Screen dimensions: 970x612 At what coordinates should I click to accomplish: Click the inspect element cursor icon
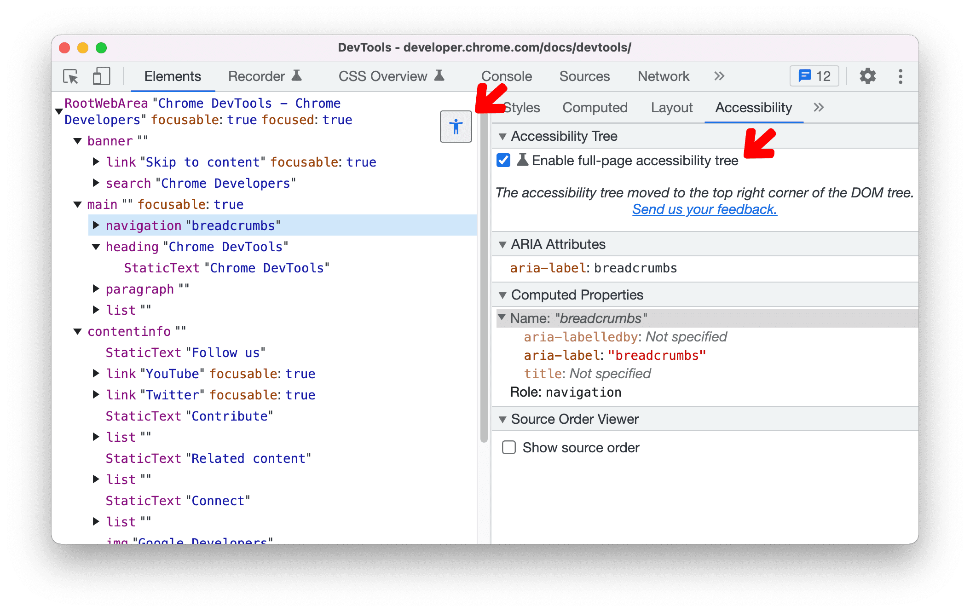[72, 76]
